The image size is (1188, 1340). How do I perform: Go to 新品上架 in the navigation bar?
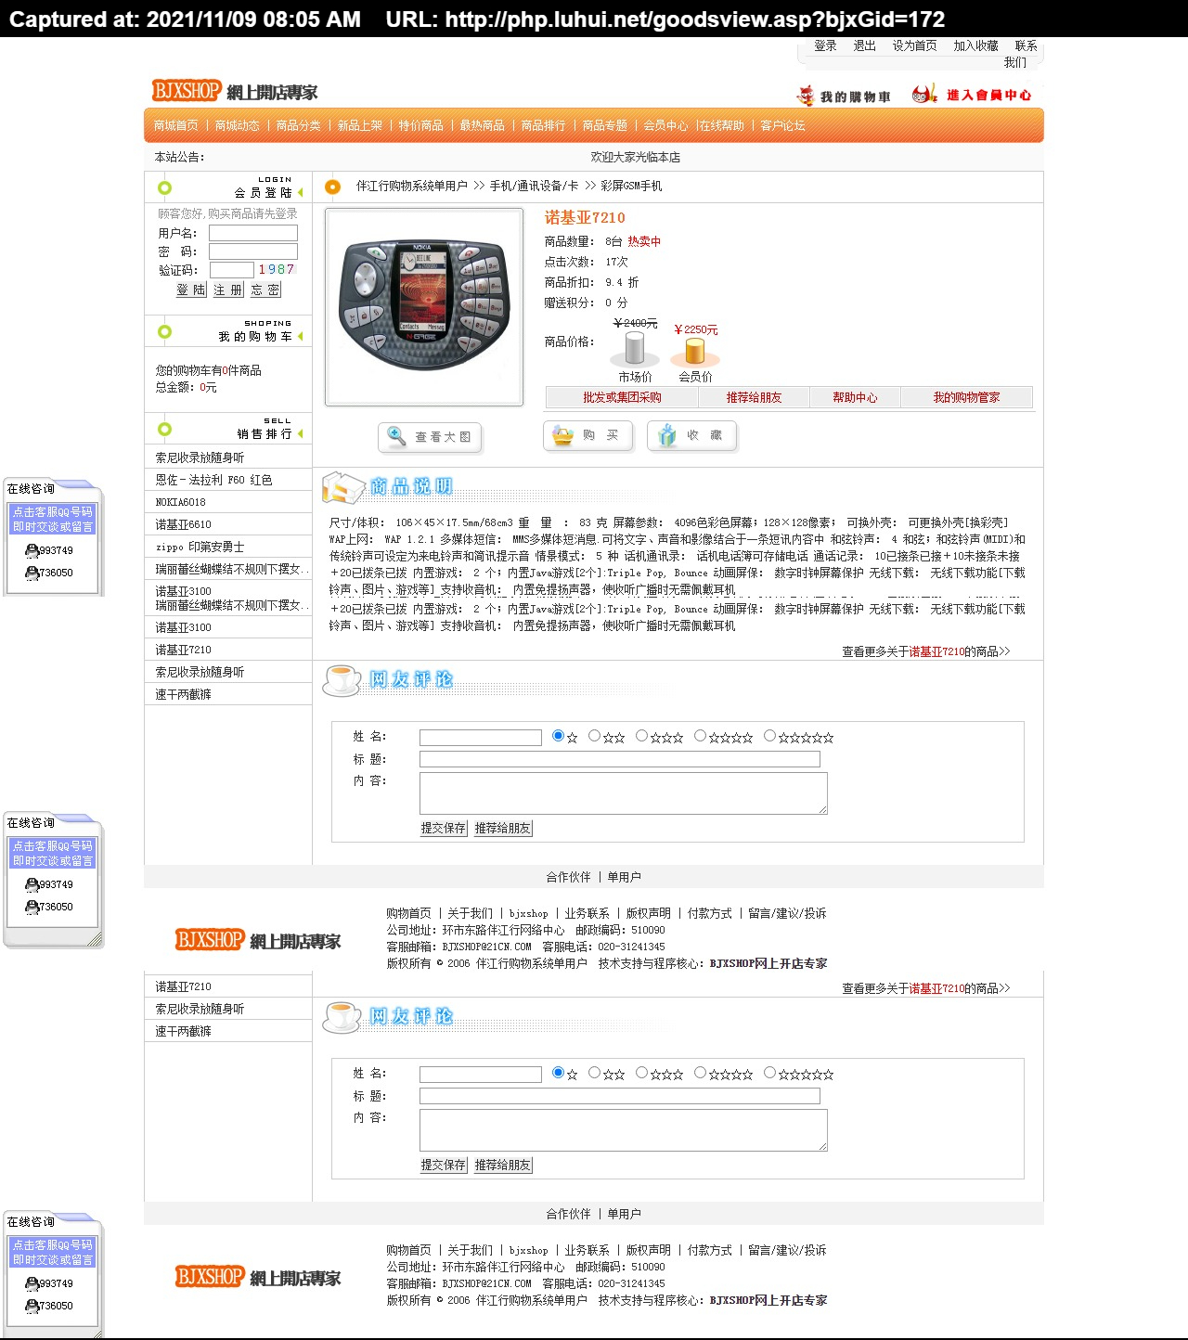360,126
